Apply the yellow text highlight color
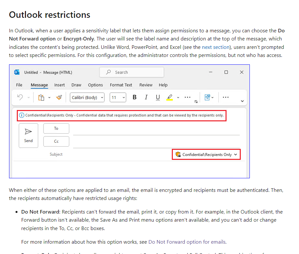The width and height of the screenshot is (299, 254). click(170, 97)
